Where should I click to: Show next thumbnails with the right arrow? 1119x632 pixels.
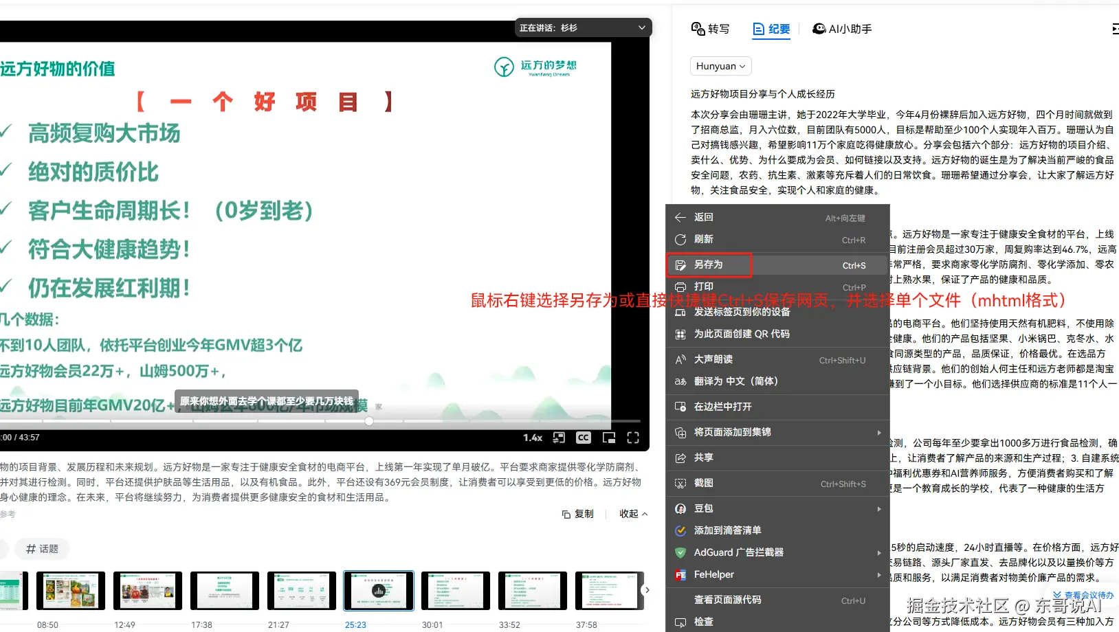[647, 590]
